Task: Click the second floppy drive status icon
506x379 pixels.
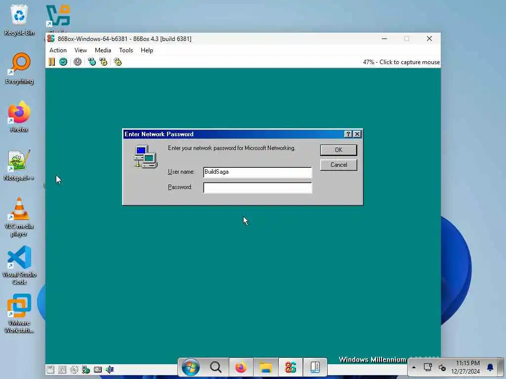Action: pos(62,369)
